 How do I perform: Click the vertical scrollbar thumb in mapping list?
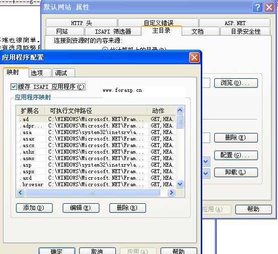pos(180,121)
